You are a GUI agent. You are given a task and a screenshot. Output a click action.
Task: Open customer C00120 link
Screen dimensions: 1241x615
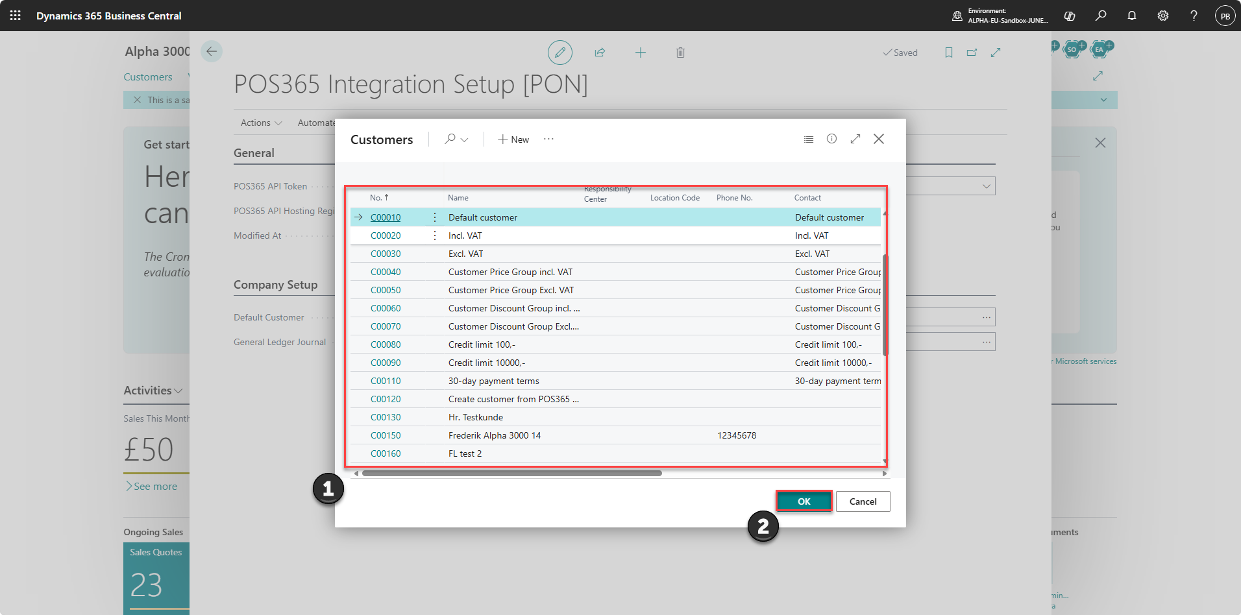(386, 399)
